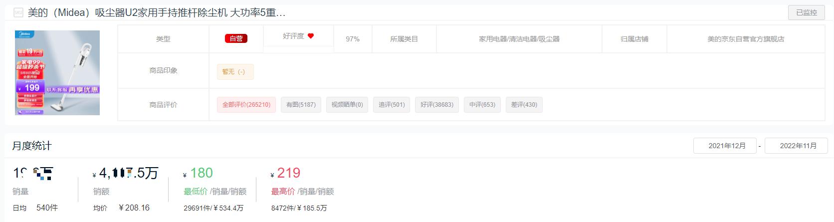Viewport: 834px width, 222px height.
Task: Show 视频晒单(0) reviews
Action: [347, 105]
